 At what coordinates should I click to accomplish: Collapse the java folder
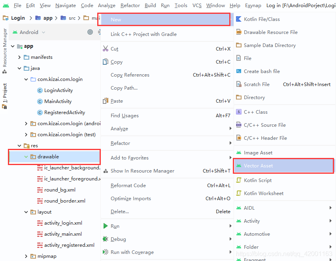19,68
